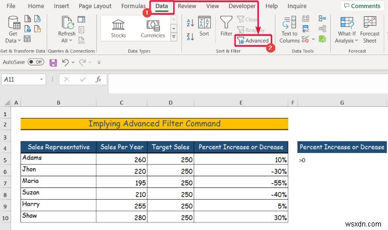This screenshot has height=230, width=388.
Task: Select the Stocks data type
Action: pos(118,29)
